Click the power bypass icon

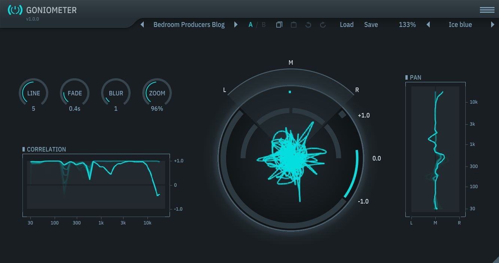point(15,10)
